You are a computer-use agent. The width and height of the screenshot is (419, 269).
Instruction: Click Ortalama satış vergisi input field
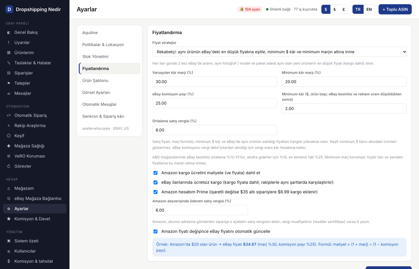(x=215, y=130)
